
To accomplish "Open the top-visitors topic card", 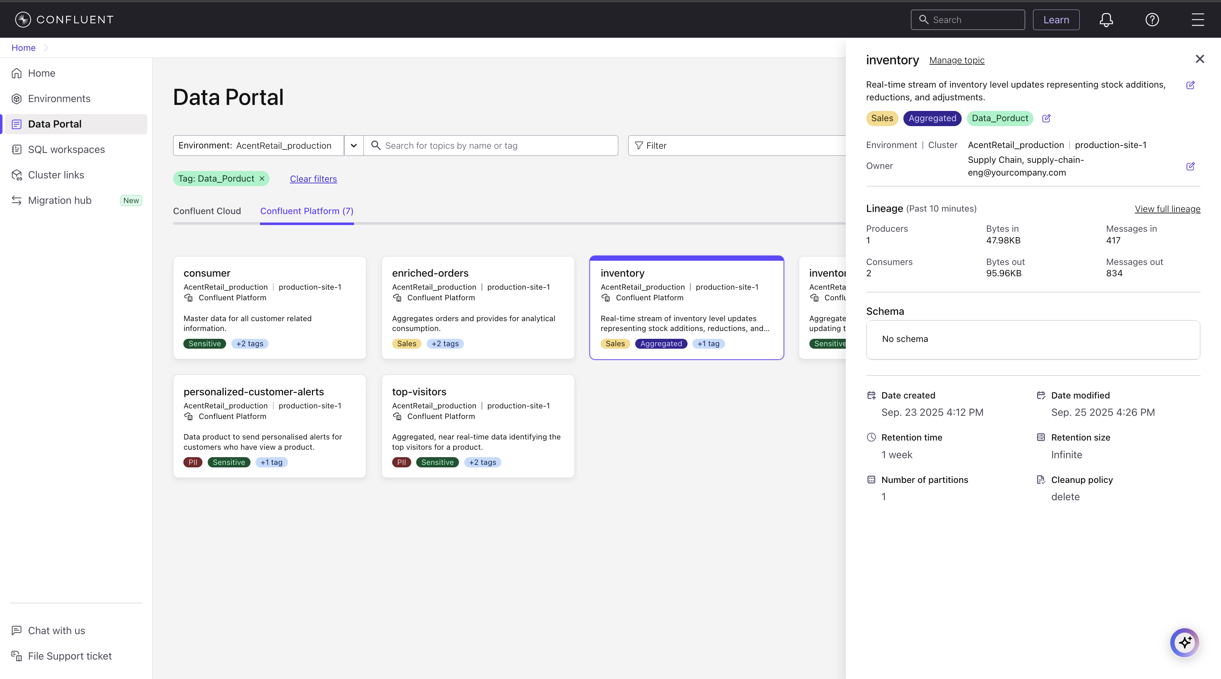I will [478, 426].
